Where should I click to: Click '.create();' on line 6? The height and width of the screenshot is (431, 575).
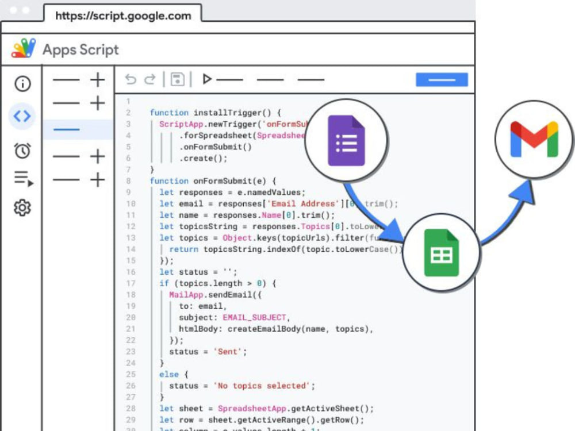tap(203, 158)
